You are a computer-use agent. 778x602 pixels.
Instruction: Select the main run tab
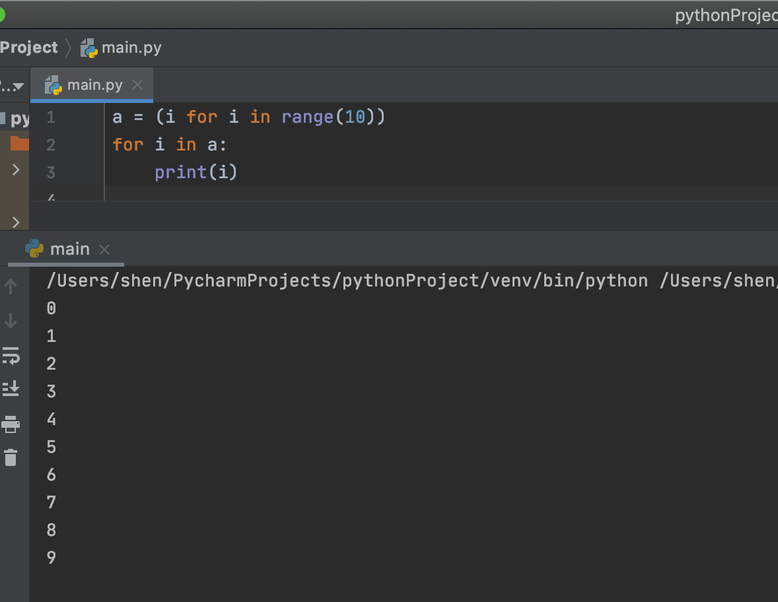coord(66,249)
